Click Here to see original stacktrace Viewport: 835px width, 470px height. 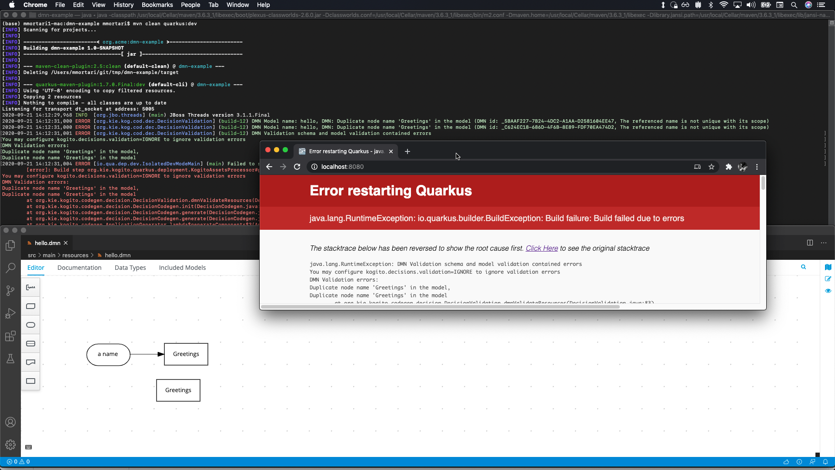tap(541, 248)
